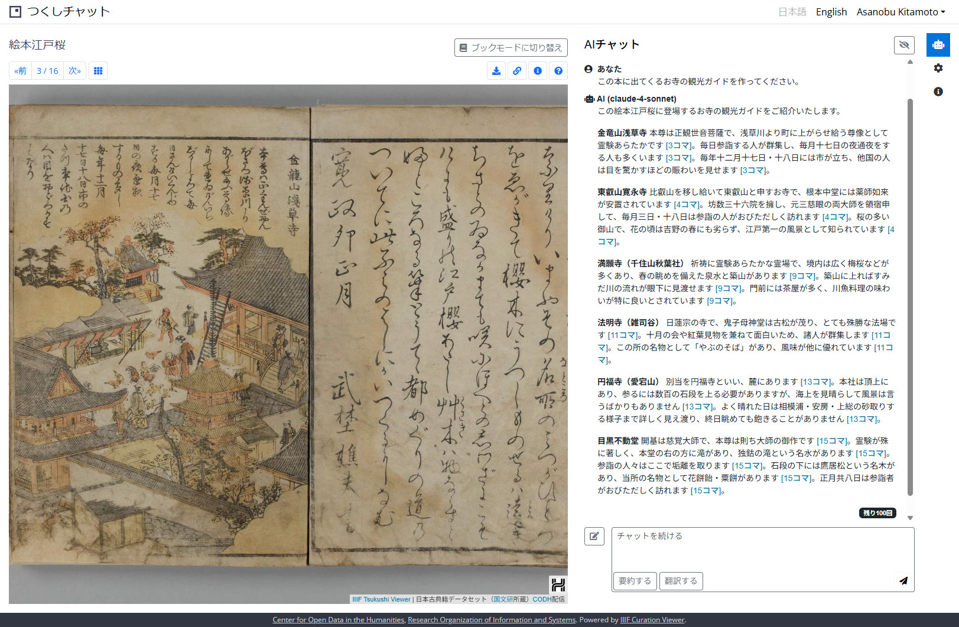Click the 要約する summarize button
Screen dimensions: 959x627
tap(635, 581)
